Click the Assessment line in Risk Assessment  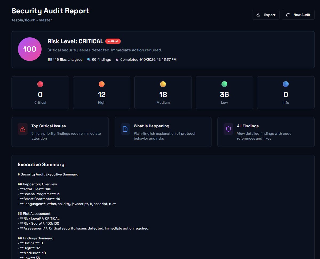coord(83,228)
